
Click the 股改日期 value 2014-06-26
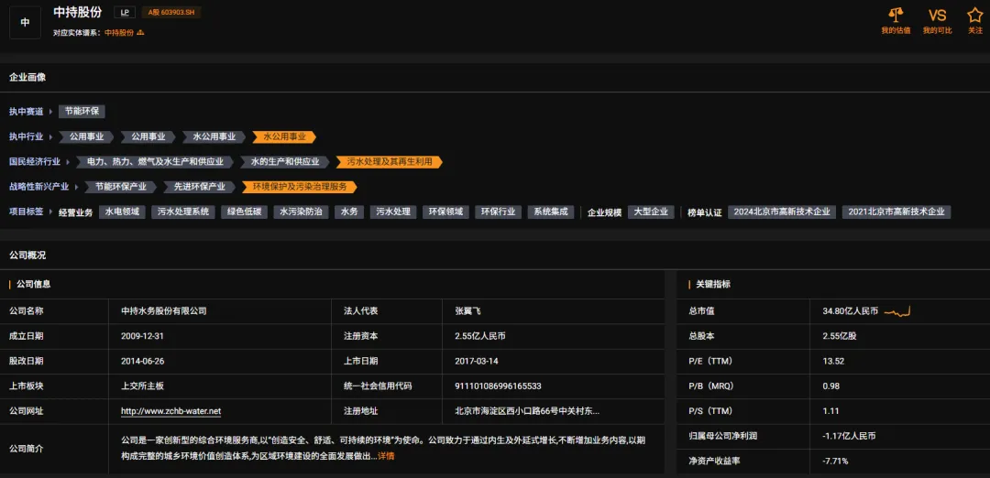[142, 362]
